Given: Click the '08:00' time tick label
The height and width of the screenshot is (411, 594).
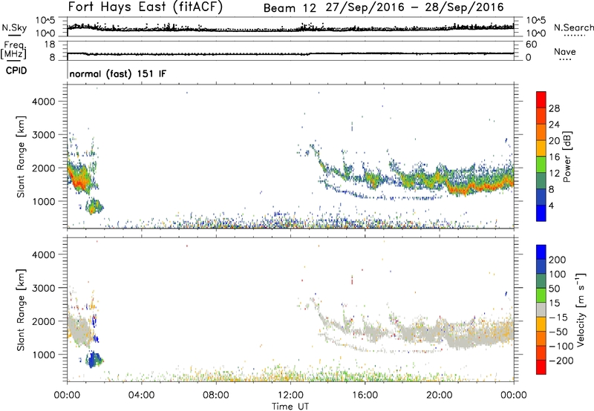Looking at the screenshot, I should click(x=216, y=395).
